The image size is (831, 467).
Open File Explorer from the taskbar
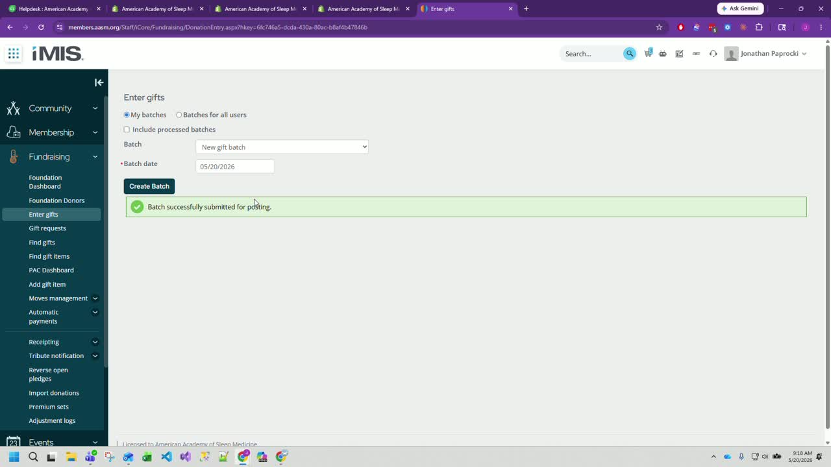(71, 457)
